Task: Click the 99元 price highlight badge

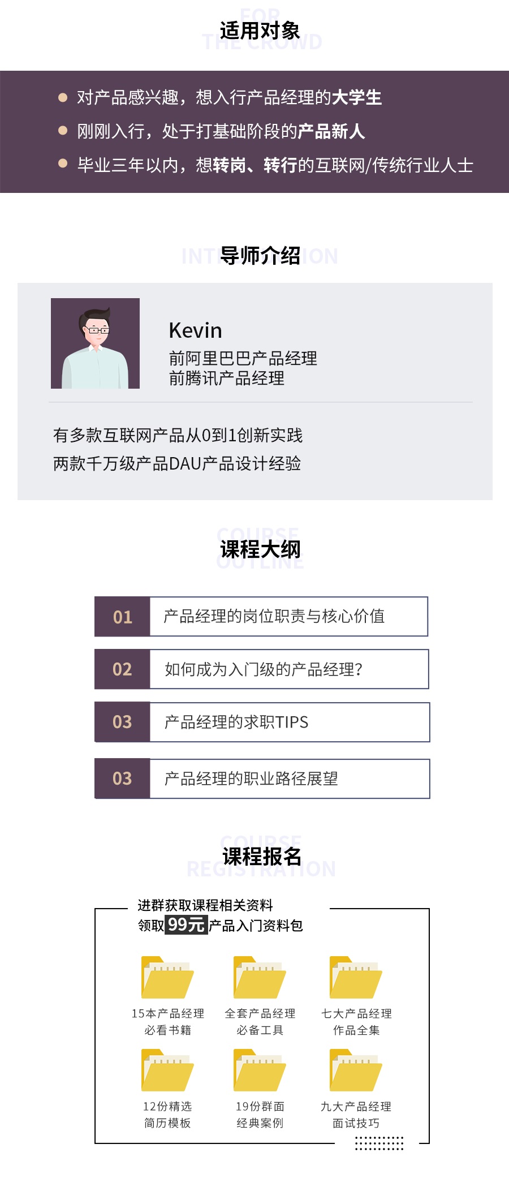Action: tap(186, 924)
